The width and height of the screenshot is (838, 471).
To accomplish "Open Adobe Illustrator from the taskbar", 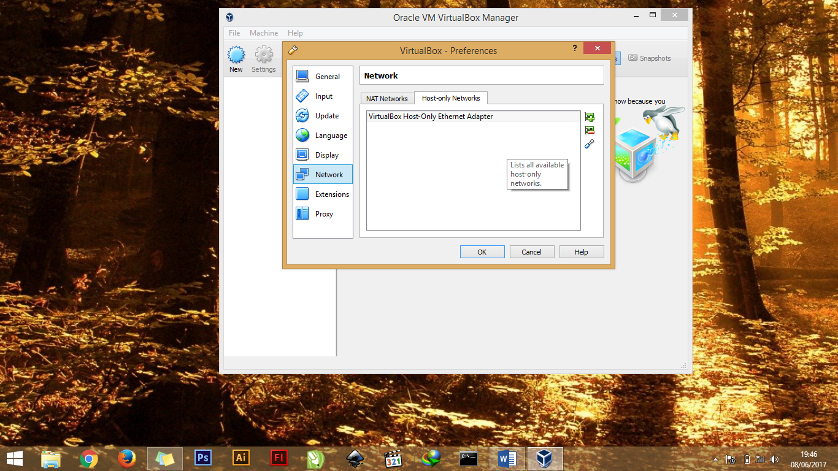I will tap(241, 458).
